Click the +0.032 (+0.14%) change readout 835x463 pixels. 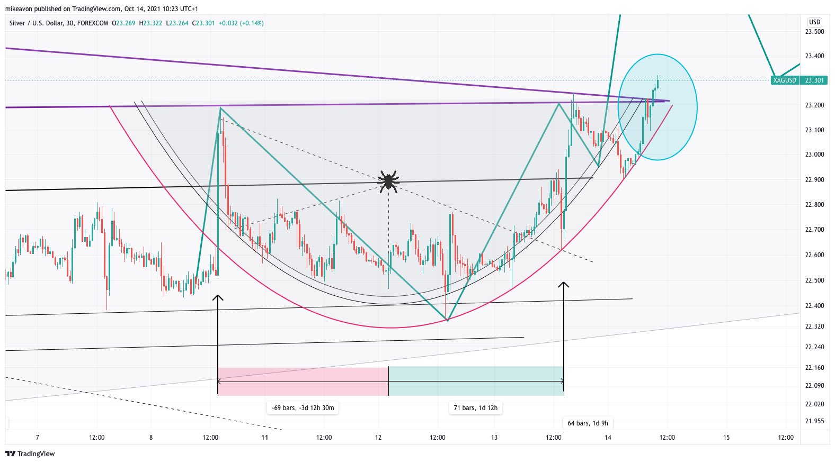click(241, 23)
